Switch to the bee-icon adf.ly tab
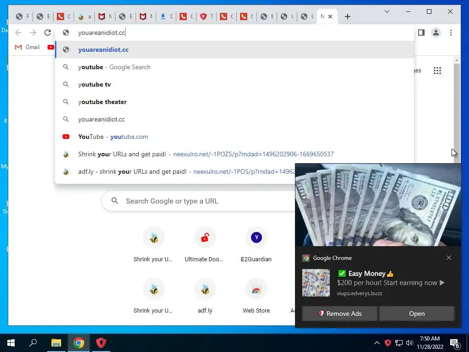 tap(85, 16)
